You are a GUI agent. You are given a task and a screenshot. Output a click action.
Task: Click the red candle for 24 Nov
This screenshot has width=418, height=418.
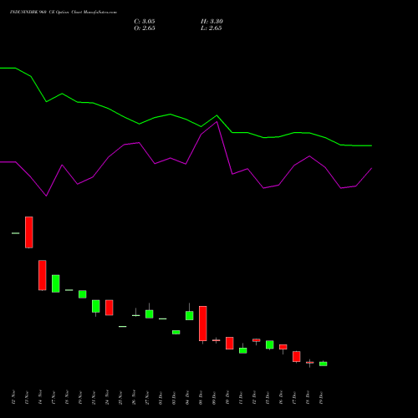coord(110,308)
